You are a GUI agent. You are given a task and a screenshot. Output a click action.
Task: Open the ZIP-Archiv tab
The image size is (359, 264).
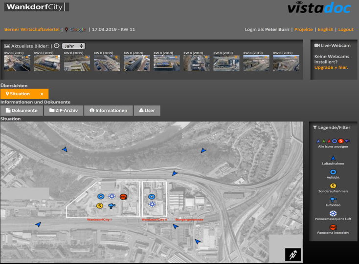click(64, 111)
